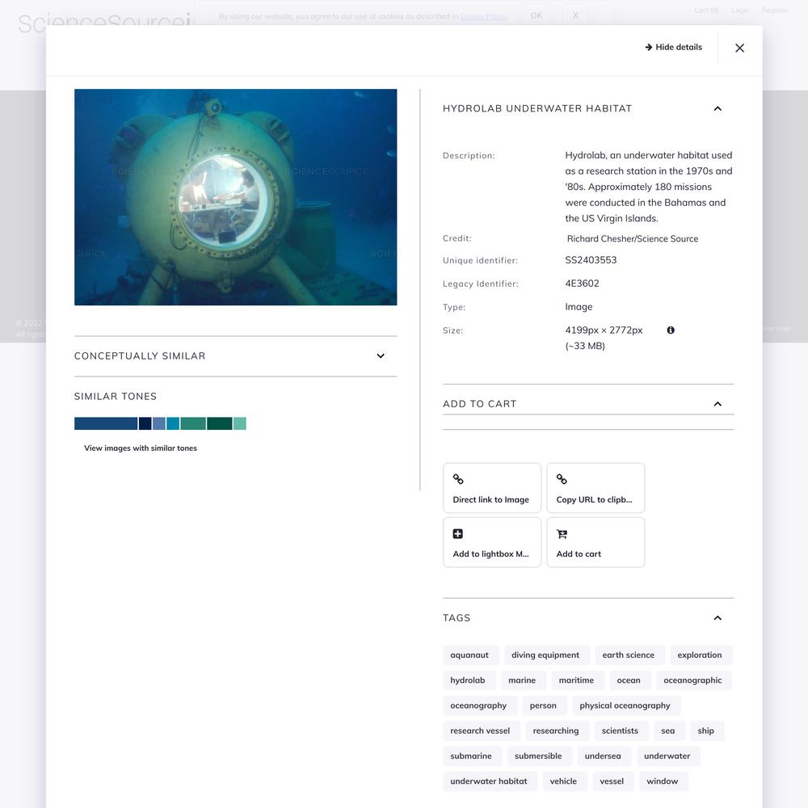Open View images with similar tones
The image size is (808, 808).
(141, 448)
